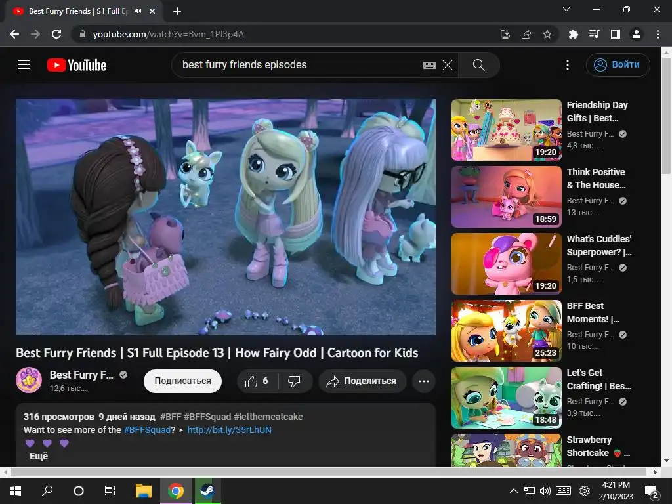Open the bit.ly/35rLhUN link

tap(229, 430)
